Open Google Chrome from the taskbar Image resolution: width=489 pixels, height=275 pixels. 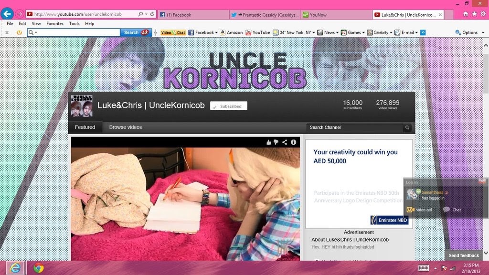coord(39,268)
